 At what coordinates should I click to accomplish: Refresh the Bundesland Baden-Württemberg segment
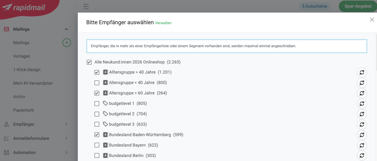(x=362, y=135)
